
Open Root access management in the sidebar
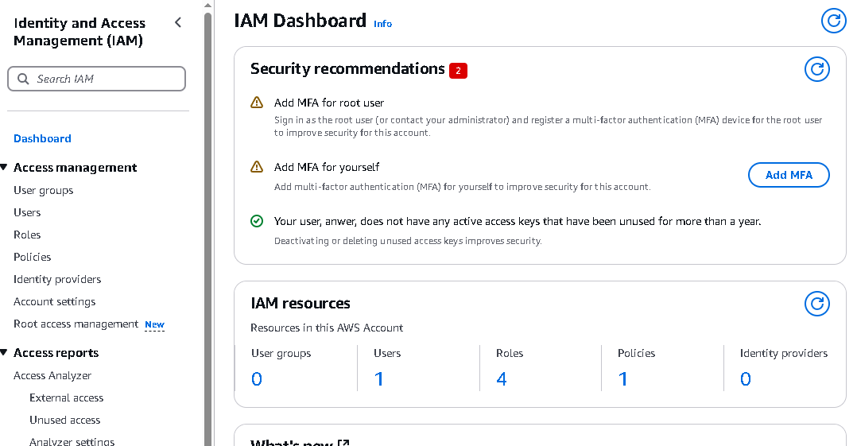click(x=76, y=324)
